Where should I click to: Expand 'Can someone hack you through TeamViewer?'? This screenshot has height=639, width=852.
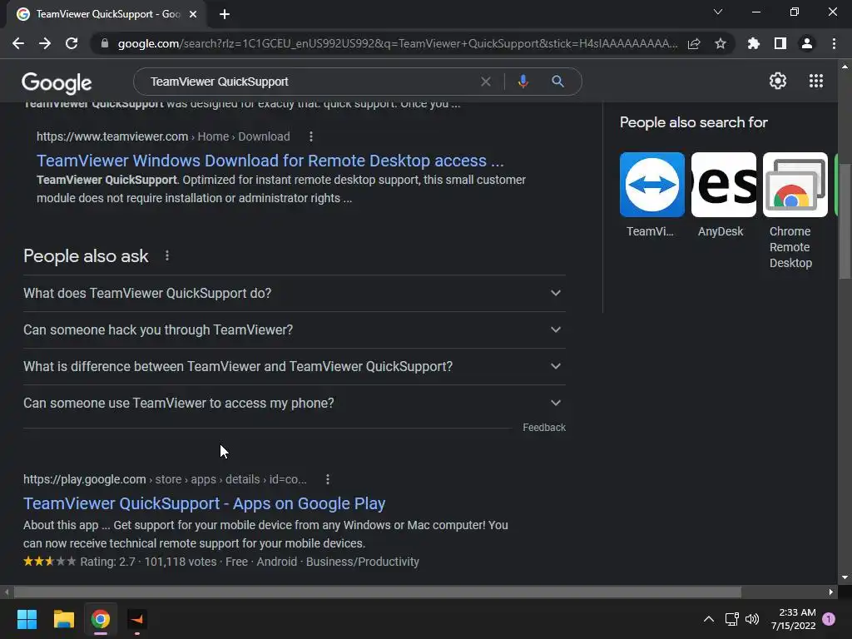click(x=295, y=329)
